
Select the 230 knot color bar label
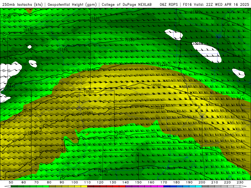click(x=240, y=182)
